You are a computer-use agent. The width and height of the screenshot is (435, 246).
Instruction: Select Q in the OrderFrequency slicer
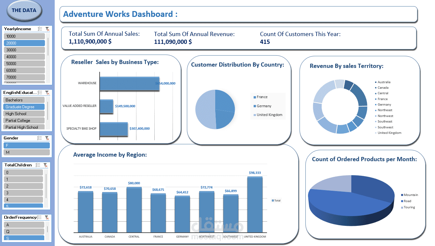point(24,231)
